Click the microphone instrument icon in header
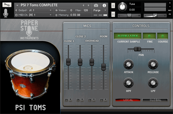The image size is (173, 114). [6, 13]
